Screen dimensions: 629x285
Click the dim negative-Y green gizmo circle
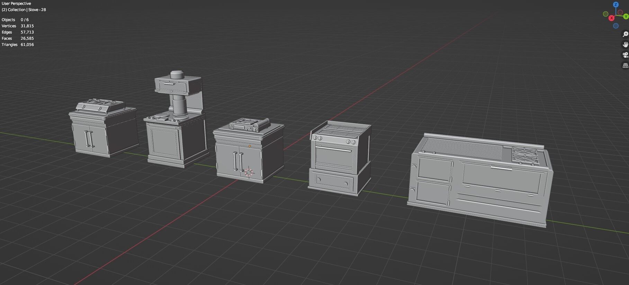605,14
